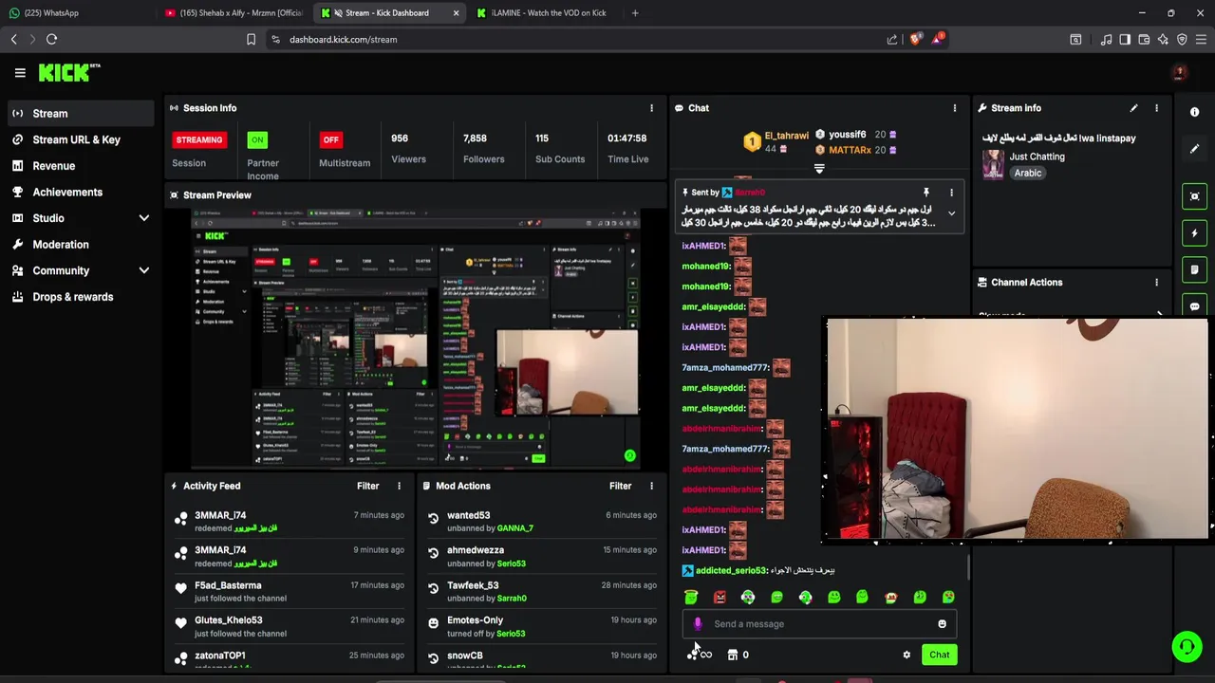Toggle Partner Income ON switch
This screenshot has width=1215, height=683.
(x=257, y=139)
